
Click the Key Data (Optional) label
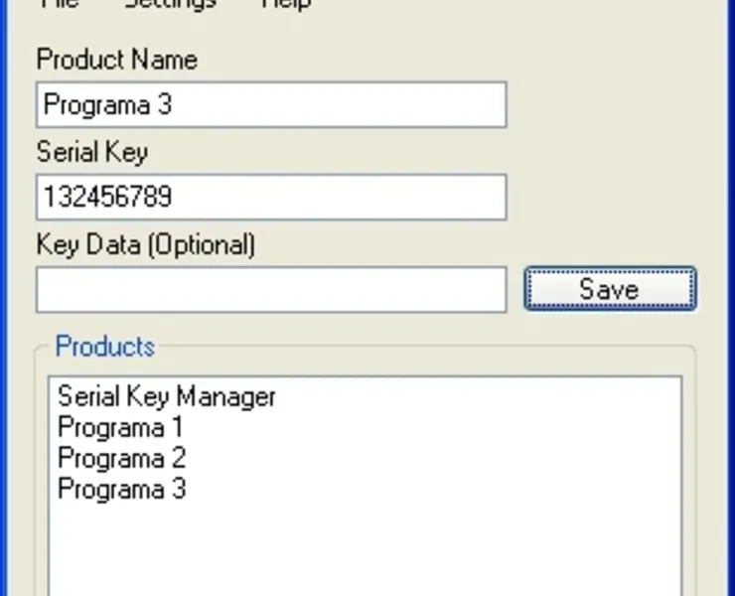[145, 244]
